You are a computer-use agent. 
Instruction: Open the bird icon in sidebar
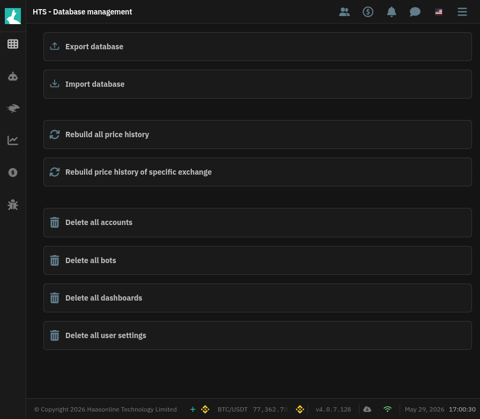[x=13, y=108]
